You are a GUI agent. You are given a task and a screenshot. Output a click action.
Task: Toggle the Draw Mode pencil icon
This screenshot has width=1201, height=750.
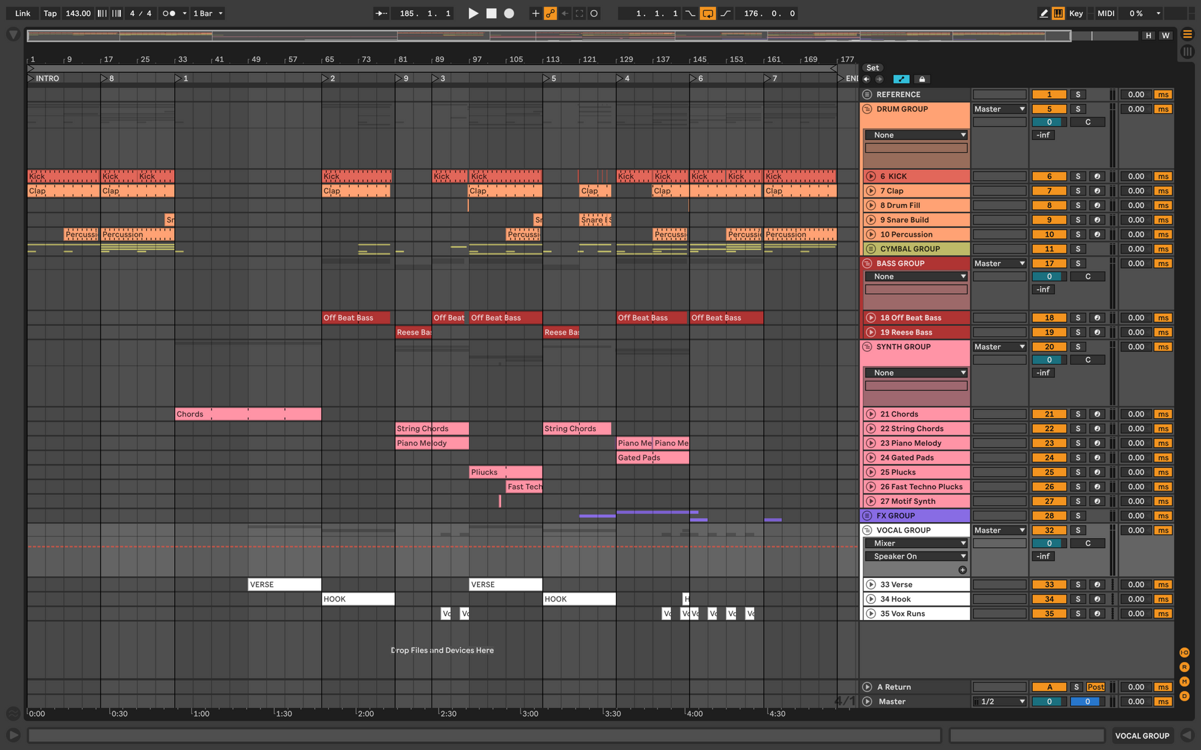click(x=1044, y=13)
